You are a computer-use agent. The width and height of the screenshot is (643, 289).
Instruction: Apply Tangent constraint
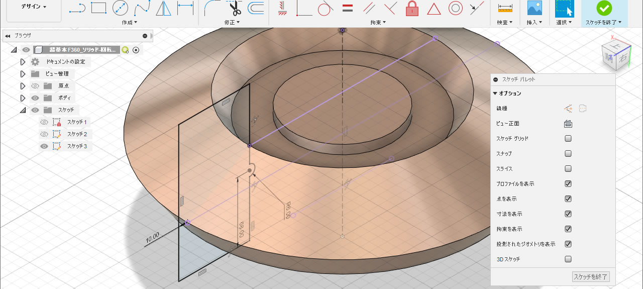coord(326,8)
